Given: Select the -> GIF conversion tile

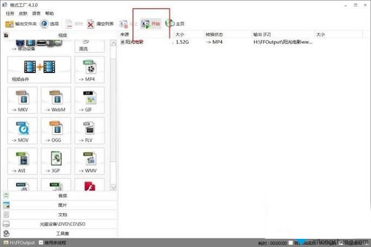Looking at the screenshot, I should coord(89,100).
